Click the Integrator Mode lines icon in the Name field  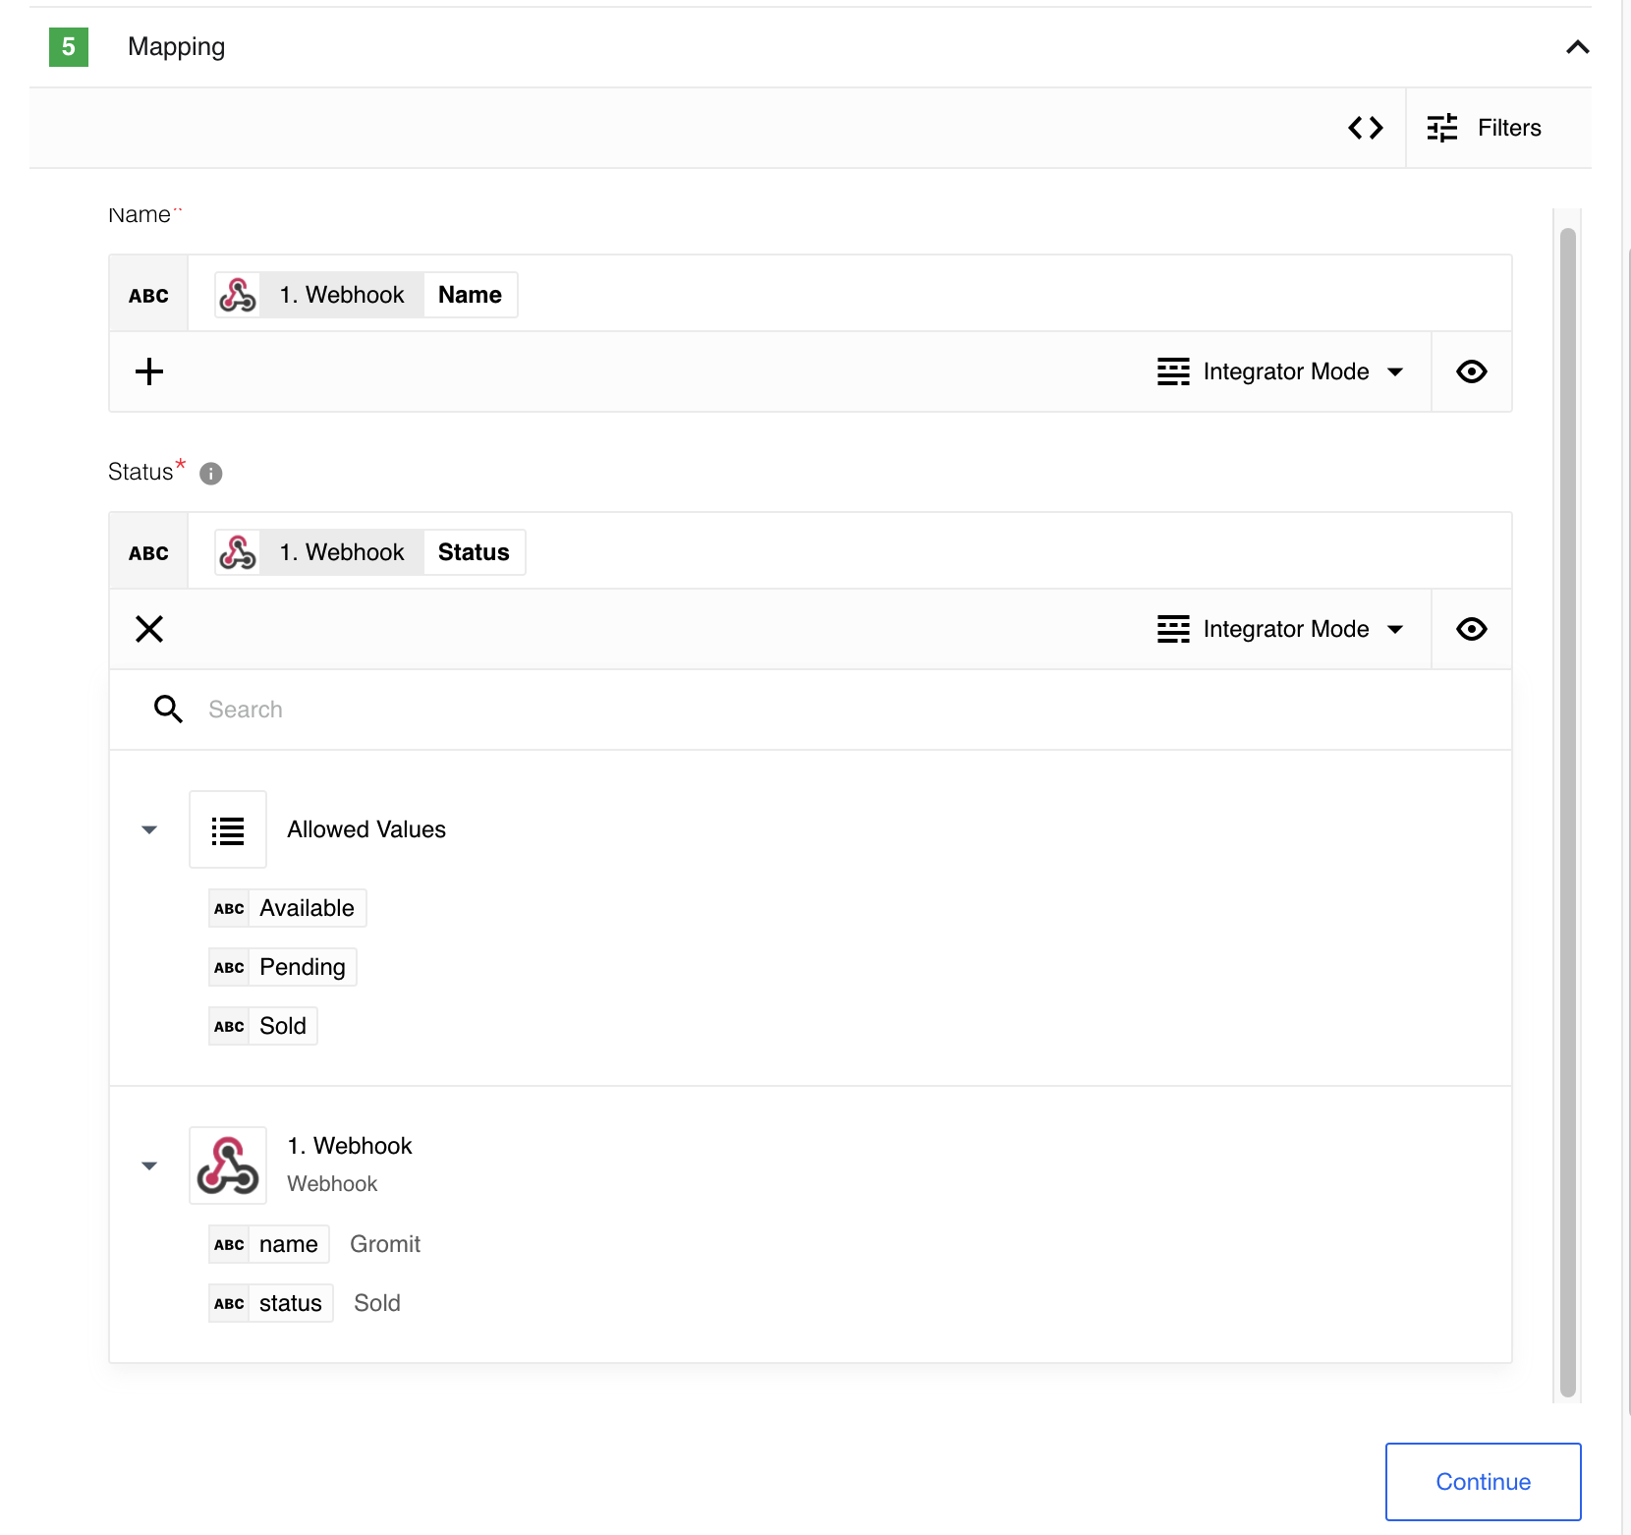pos(1173,371)
